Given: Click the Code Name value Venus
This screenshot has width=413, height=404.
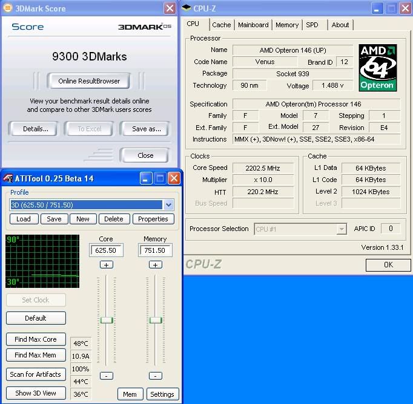Looking at the screenshot, I should click(x=265, y=62).
